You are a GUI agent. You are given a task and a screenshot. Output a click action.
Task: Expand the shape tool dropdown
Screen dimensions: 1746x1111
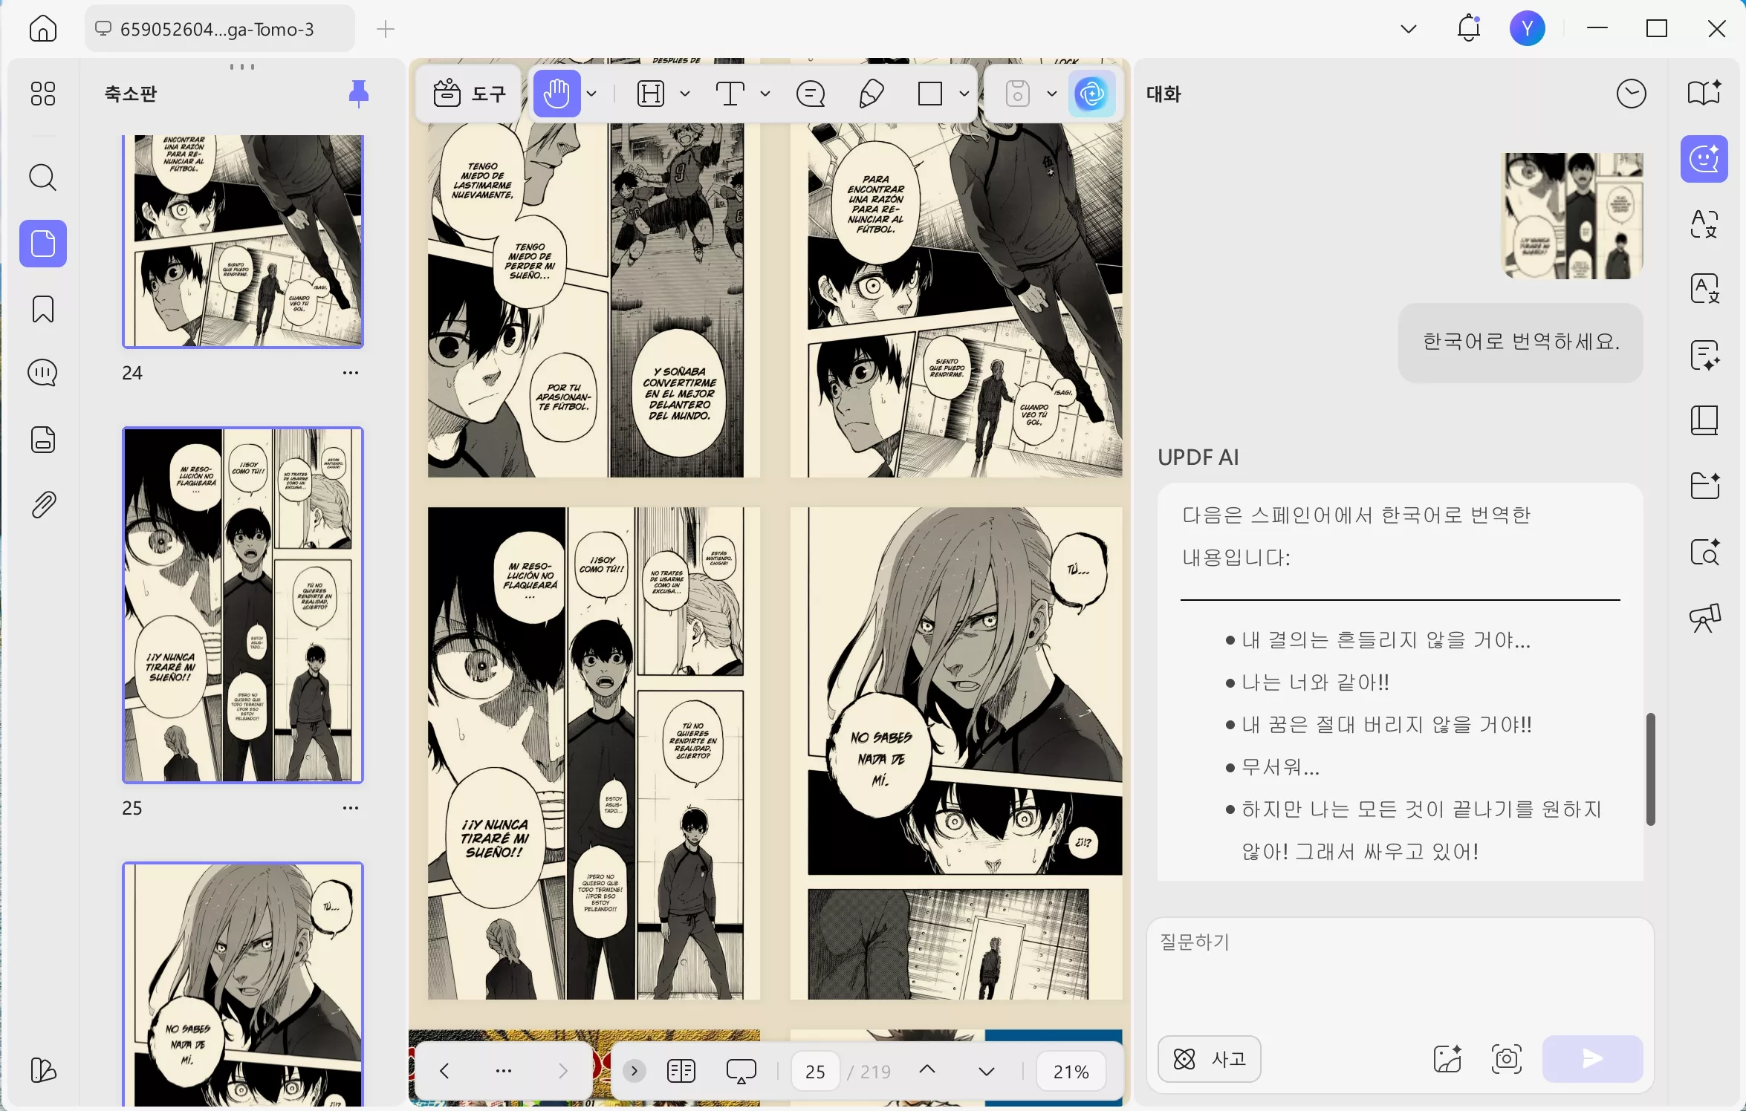964,94
